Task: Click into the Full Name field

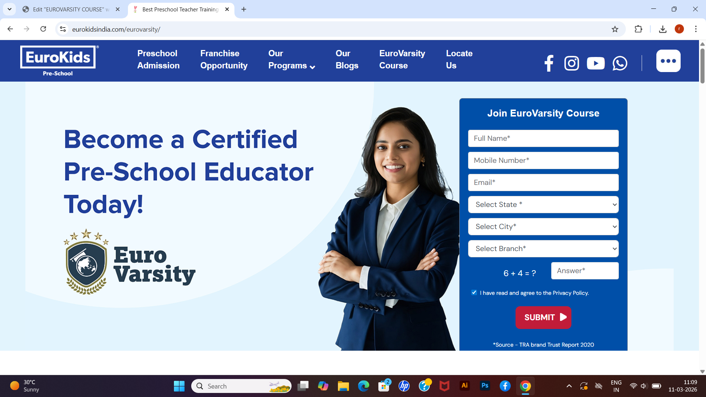Action: pyautogui.click(x=543, y=138)
